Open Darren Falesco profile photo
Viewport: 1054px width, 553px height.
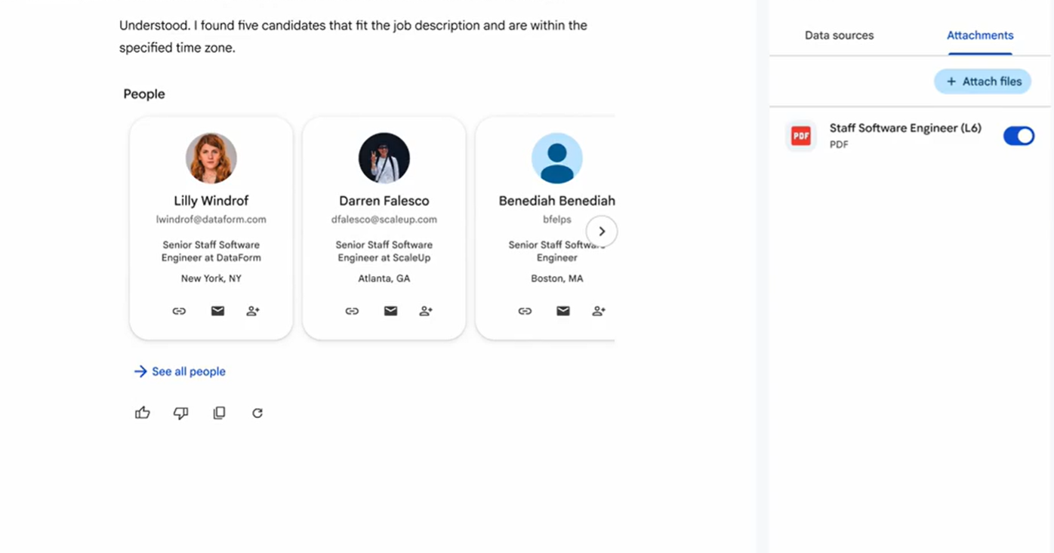[384, 158]
